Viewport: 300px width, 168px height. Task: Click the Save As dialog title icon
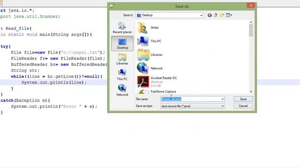coord(112,6)
